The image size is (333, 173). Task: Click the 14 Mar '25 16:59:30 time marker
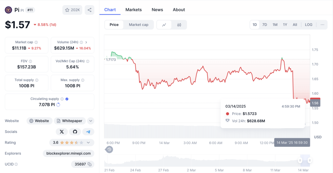[x=292, y=142]
